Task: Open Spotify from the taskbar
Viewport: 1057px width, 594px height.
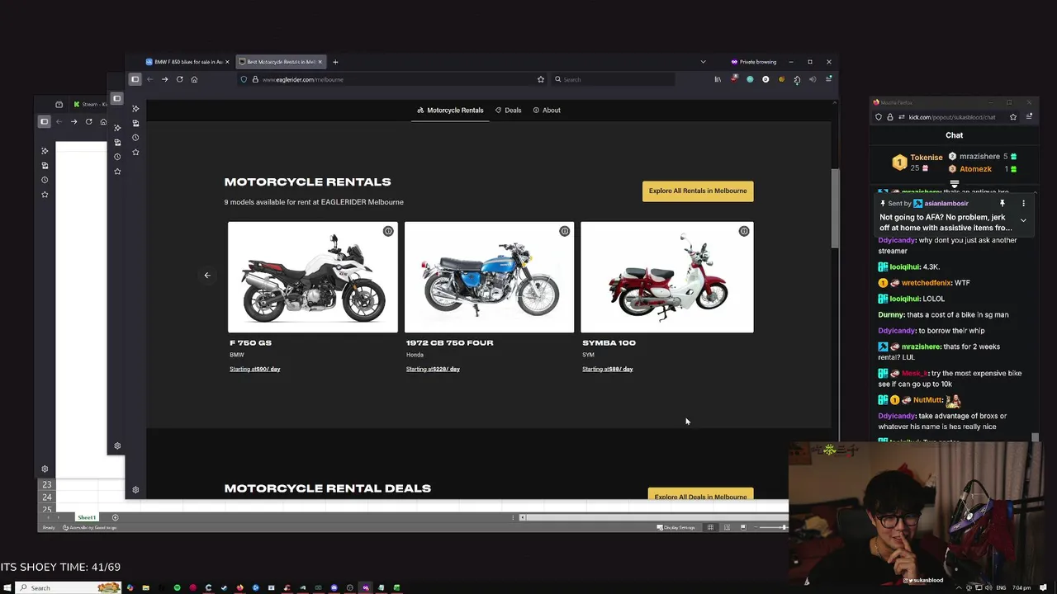Action: point(177,587)
